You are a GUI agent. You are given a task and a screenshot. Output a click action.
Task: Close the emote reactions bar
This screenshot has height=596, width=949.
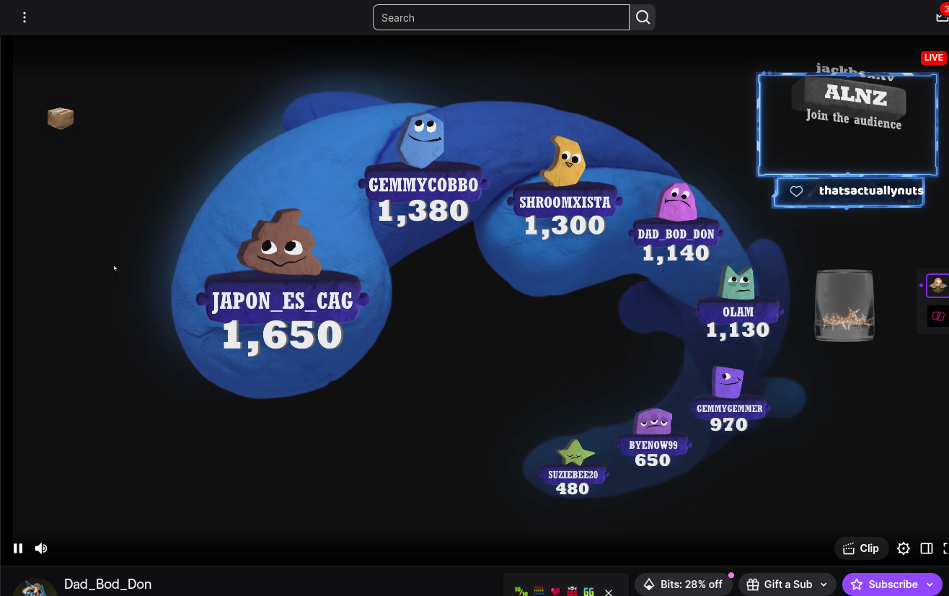609,592
